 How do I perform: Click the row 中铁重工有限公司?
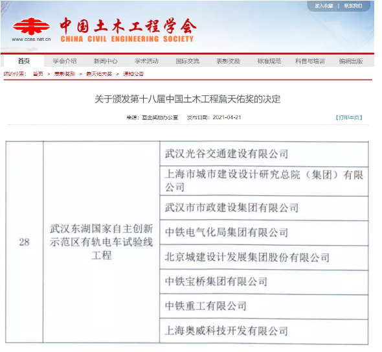click(x=264, y=307)
